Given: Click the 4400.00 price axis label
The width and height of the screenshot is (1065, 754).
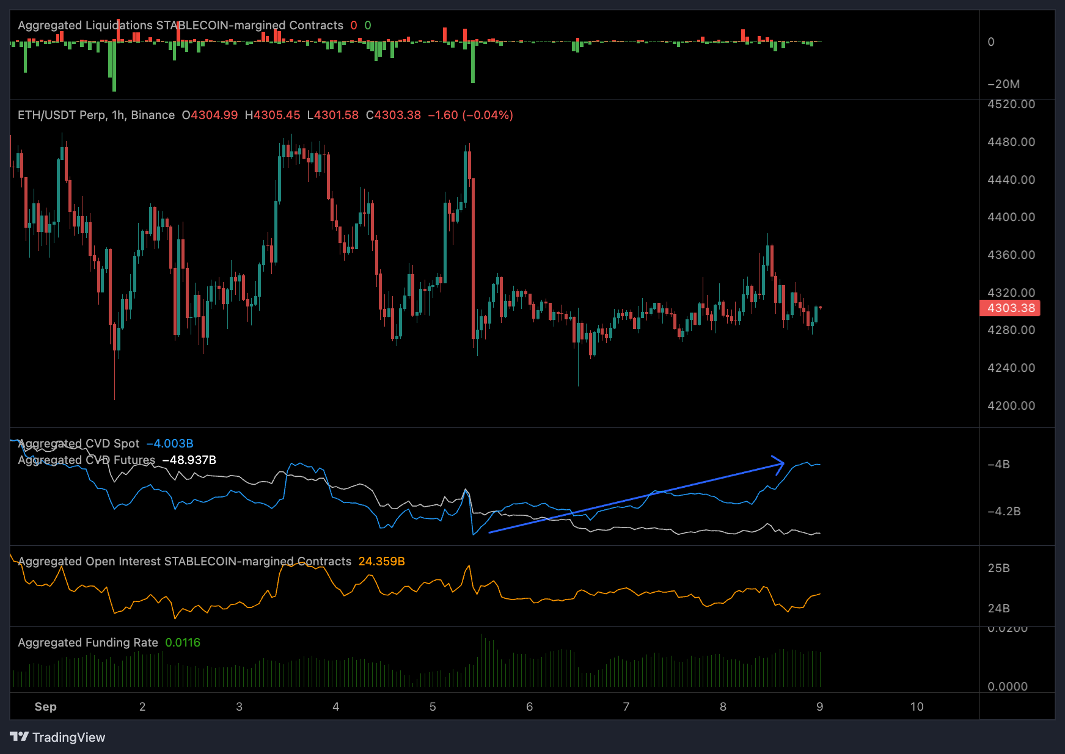Looking at the screenshot, I should [1011, 217].
